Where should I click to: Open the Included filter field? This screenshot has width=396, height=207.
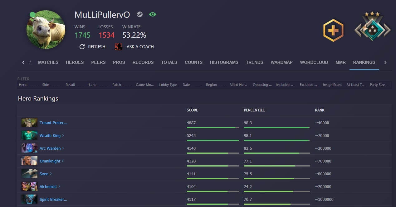(x=286, y=85)
